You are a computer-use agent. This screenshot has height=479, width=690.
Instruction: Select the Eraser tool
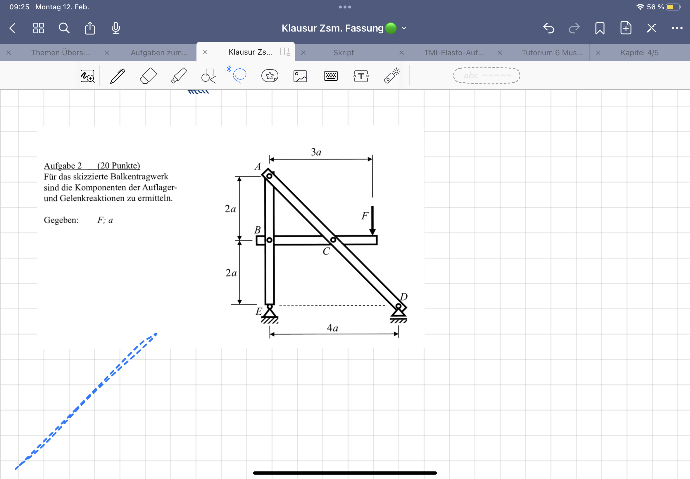click(x=149, y=76)
